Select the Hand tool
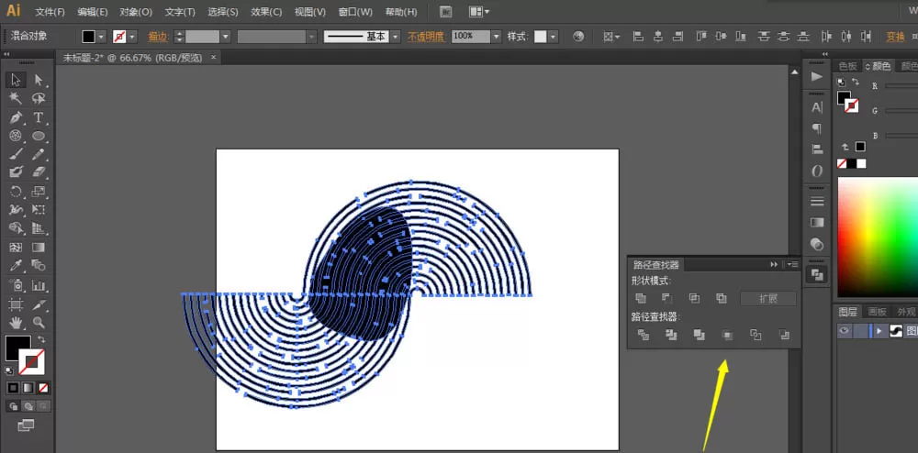Image resolution: width=918 pixels, height=453 pixels. pos(16,322)
